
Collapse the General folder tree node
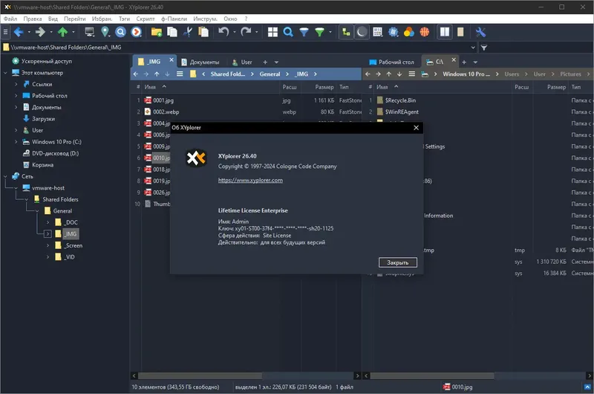click(37, 211)
